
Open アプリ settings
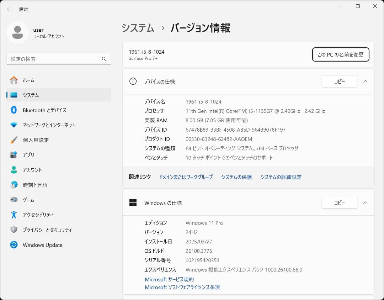click(28, 155)
